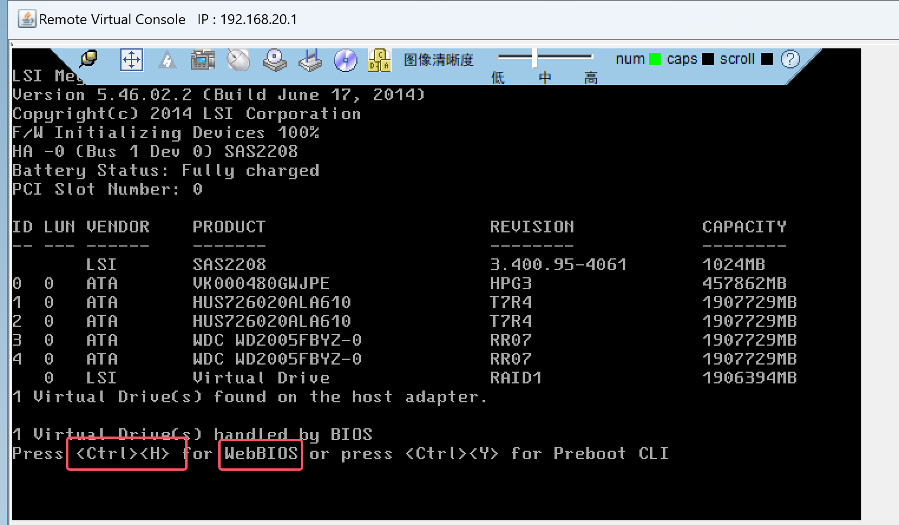The height and width of the screenshot is (525, 899).
Task: Open the screen capture/recording icon
Action: point(203,60)
